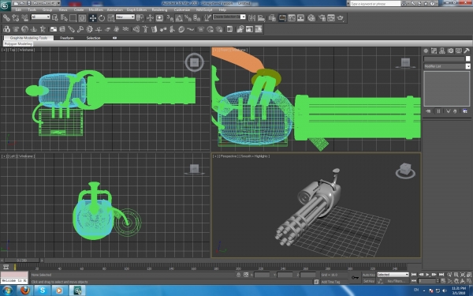Click Select and Manipulate icon
The height and width of the screenshot is (296, 473).
150,18
